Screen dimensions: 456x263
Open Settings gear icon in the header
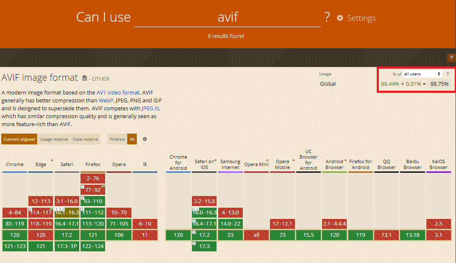coord(340,18)
